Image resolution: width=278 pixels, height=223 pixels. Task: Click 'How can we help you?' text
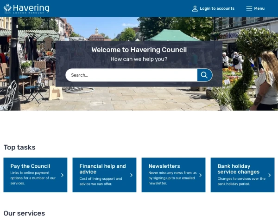pyautogui.click(x=139, y=59)
